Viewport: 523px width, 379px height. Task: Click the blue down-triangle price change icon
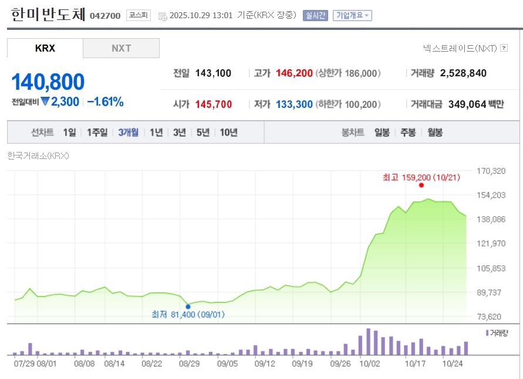(45, 102)
